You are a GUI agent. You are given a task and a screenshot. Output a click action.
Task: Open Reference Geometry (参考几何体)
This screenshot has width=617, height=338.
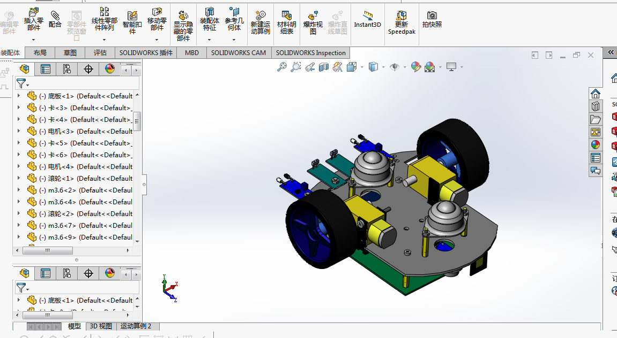[234, 19]
